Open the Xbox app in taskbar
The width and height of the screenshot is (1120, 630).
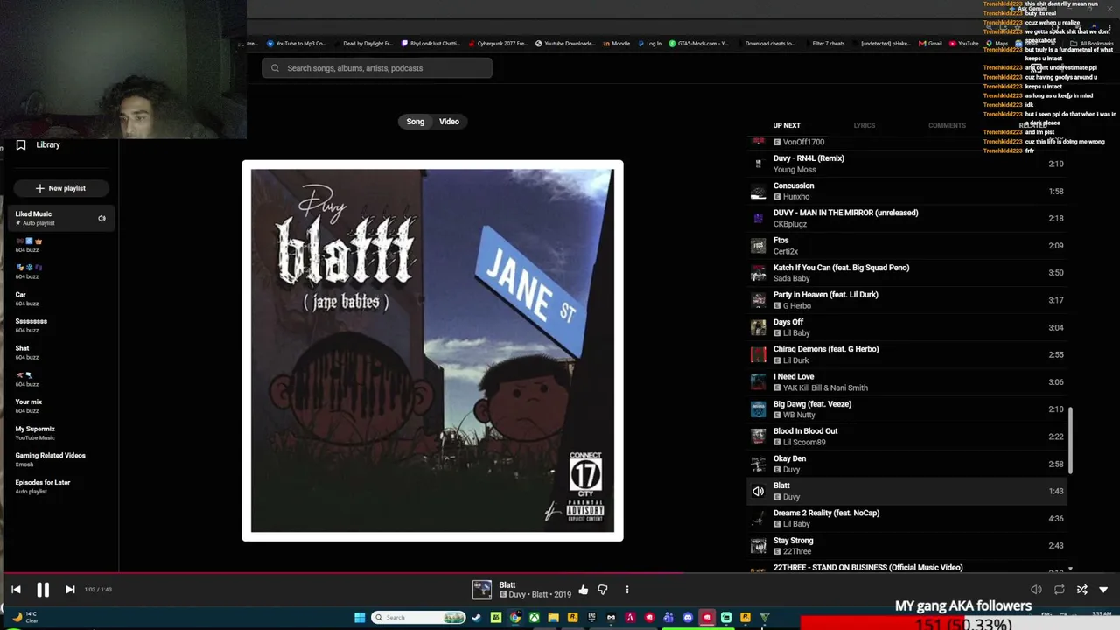534,618
